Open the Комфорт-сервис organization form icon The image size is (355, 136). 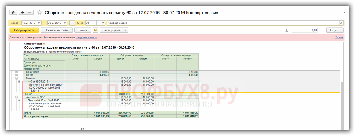pyautogui.click(x=341, y=23)
